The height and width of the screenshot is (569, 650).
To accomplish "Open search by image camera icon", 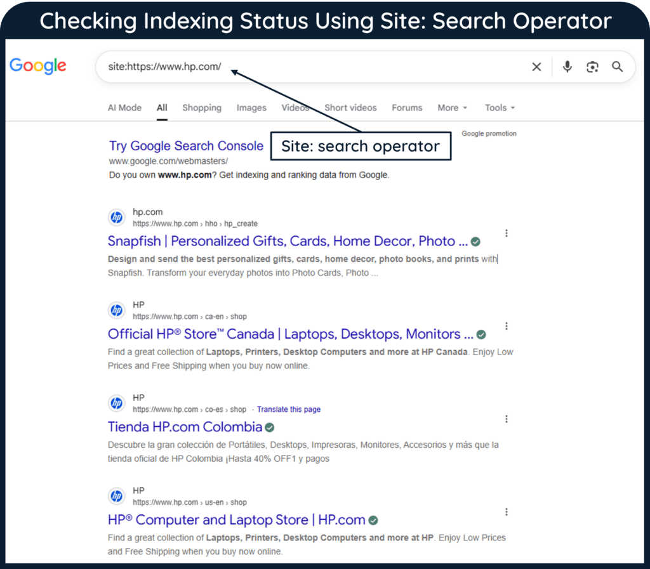I will 592,67.
